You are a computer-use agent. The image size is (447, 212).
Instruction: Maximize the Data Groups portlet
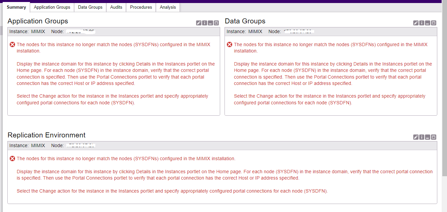point(433,23)
